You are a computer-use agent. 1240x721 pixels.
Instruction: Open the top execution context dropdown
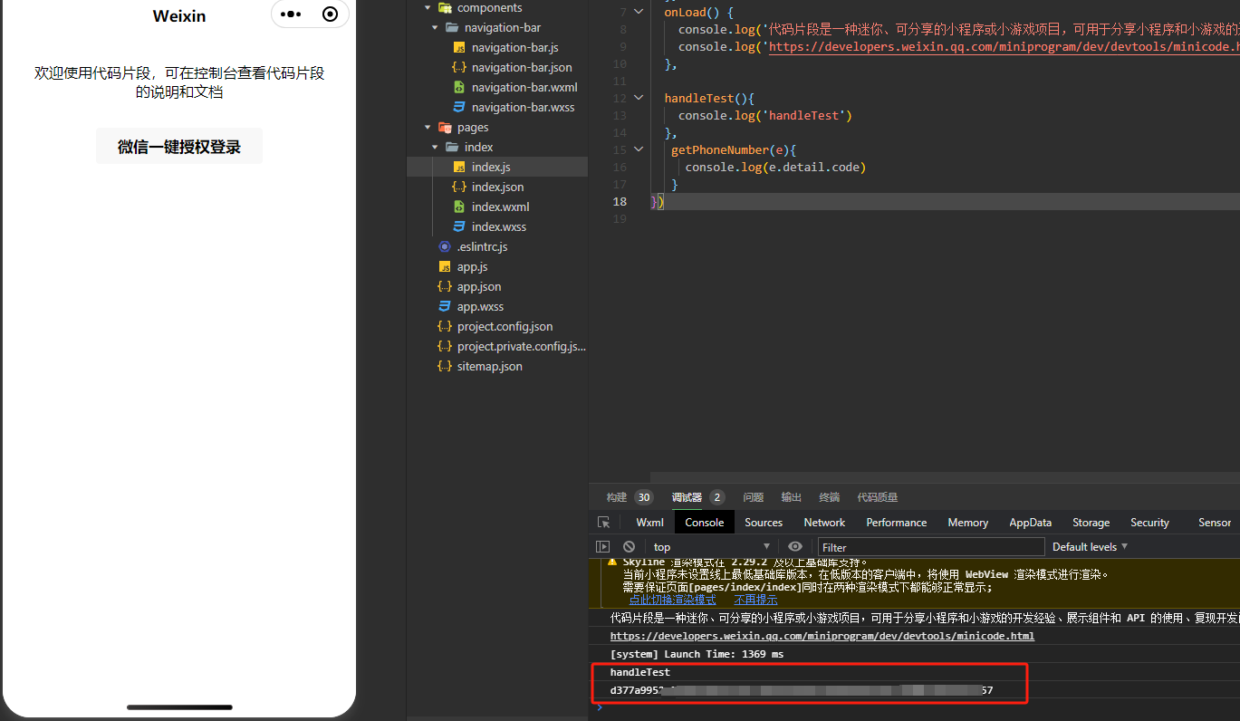tap(712, 547)
